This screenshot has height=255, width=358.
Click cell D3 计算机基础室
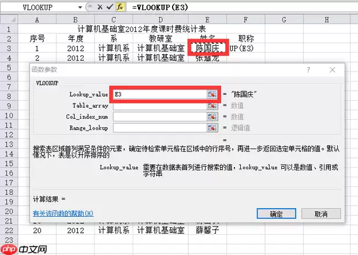point(161,48)
